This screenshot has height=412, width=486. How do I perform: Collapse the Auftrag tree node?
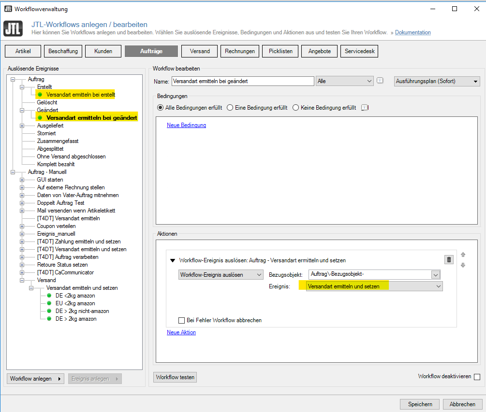click(x=13, y=79)
